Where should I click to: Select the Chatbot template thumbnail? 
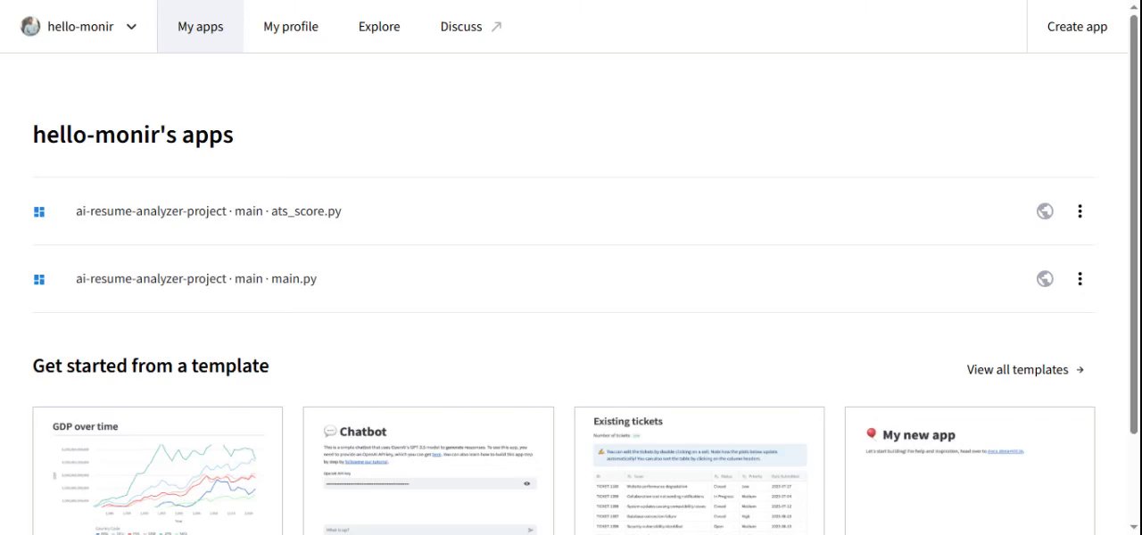point(428,471)
